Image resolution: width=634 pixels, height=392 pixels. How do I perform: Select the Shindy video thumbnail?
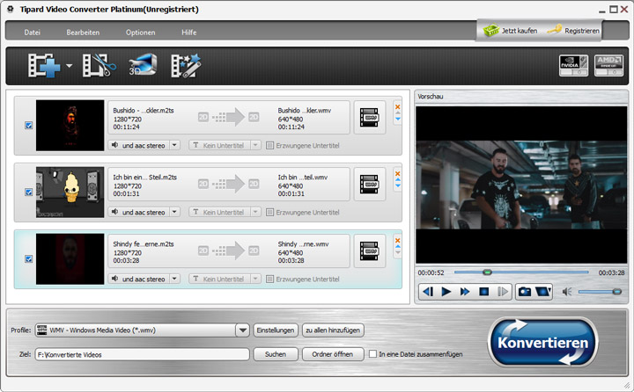[70, 259]
